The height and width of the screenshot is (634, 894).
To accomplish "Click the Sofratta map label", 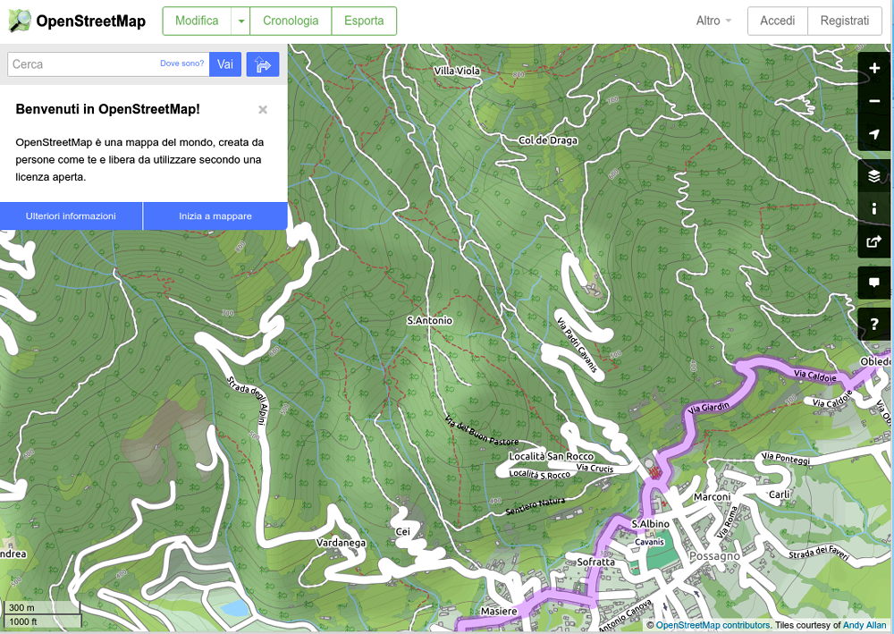I will [595, 562].
